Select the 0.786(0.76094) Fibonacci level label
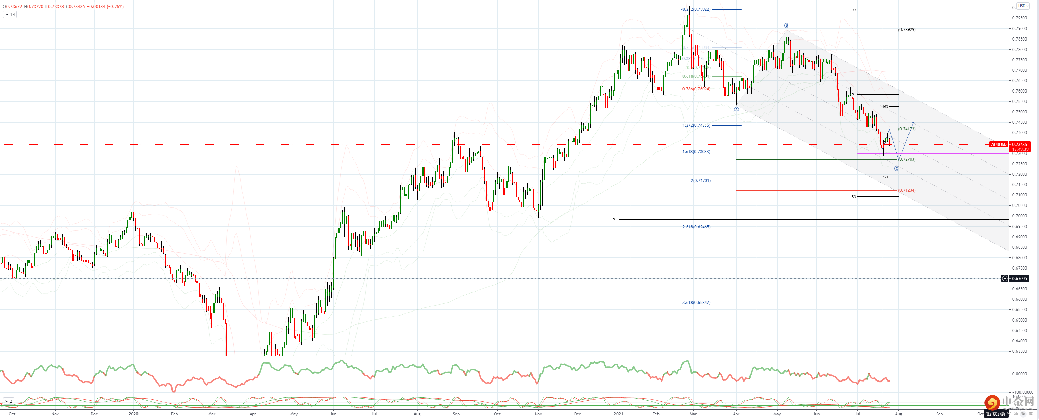 tap(696, 89)
